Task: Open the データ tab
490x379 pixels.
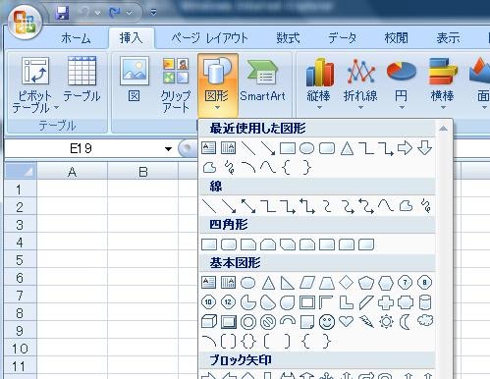Action: (342, 38)
